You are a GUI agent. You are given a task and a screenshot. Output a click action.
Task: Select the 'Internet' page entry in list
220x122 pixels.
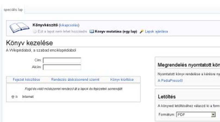[28, 96]
